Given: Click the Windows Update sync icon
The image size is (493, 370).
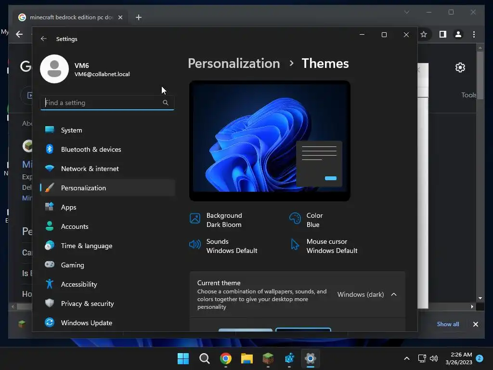Looking at the screenshot, I should point(50,322).
